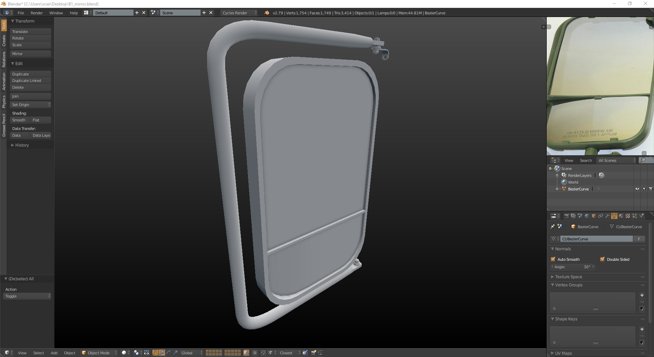Open the Modifiers properties tab (wrench icon)
654x357 pixels.
click(x=607, y=216)
